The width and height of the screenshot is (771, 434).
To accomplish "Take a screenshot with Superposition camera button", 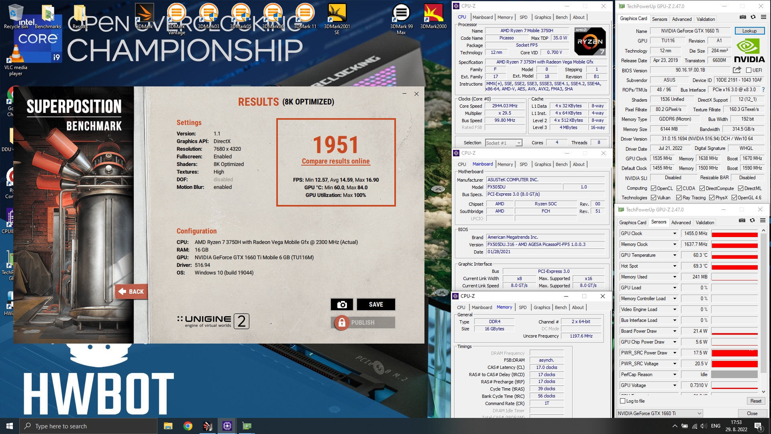I will coord(342,305).
